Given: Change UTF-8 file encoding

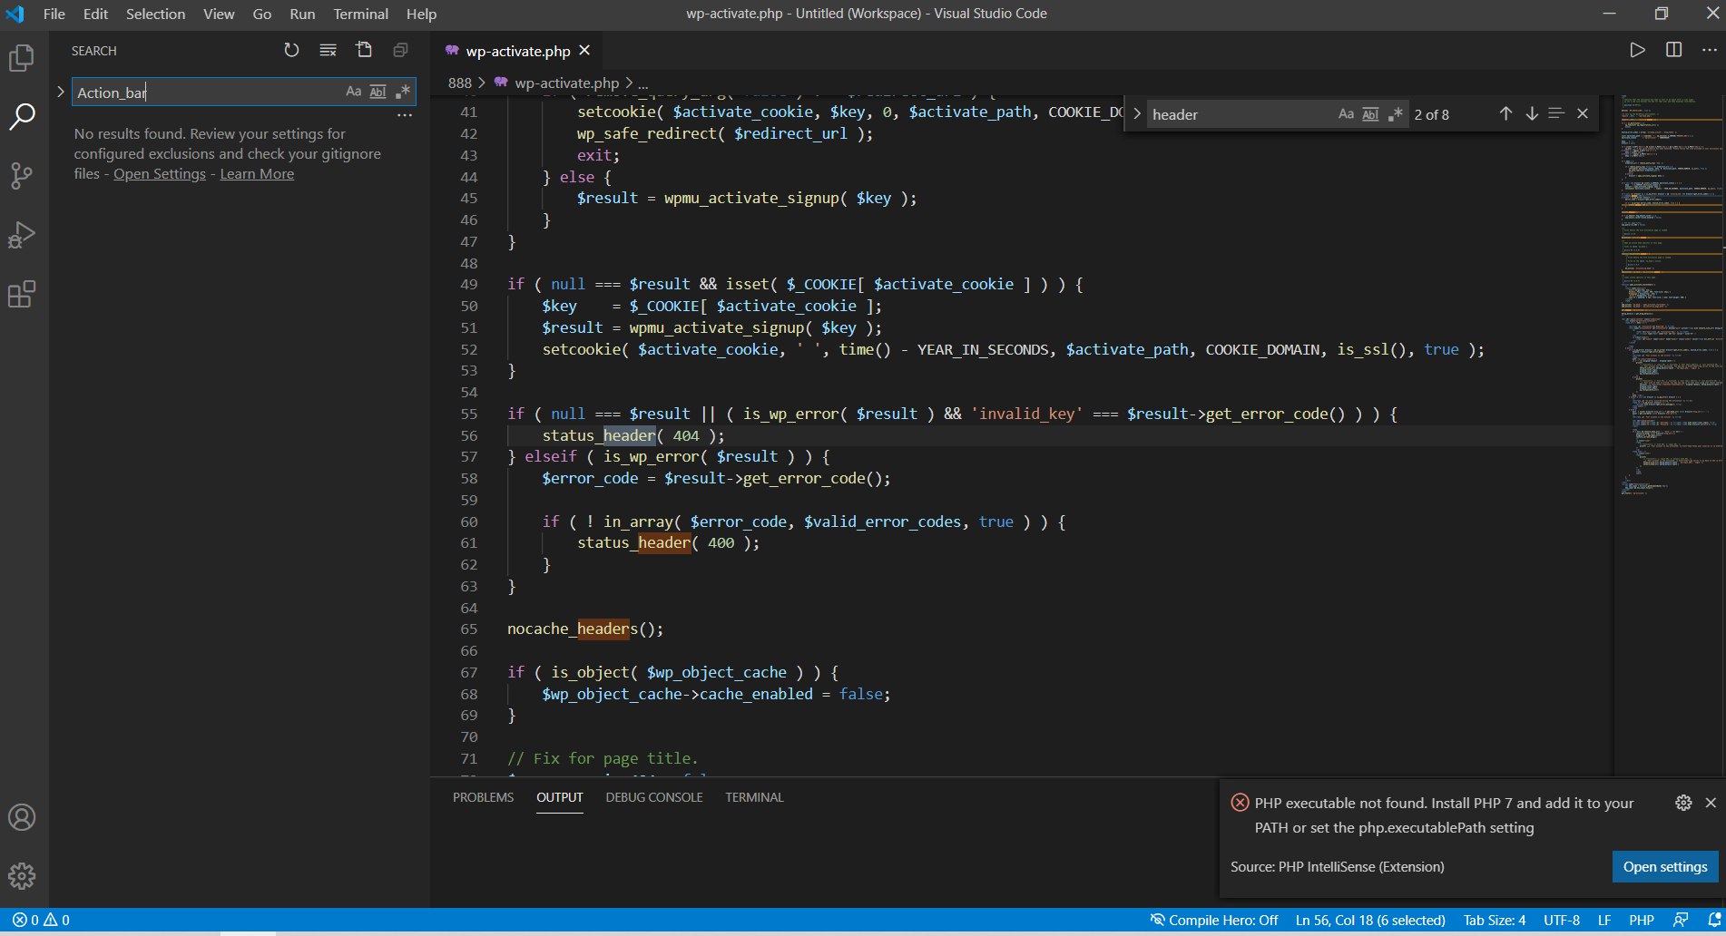Looking at the screenshot, I should pos(1562,920).
